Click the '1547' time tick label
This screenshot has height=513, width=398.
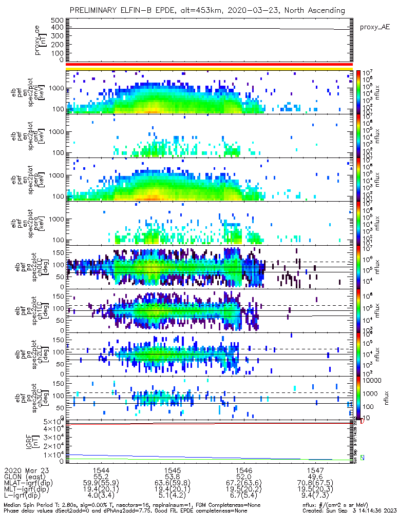click(315, 471)
